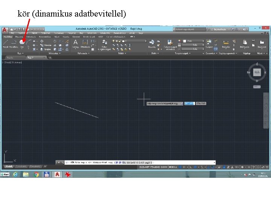Open the AutoCAD application menu logo
This screenshot has width=271, height=203.
5,30
